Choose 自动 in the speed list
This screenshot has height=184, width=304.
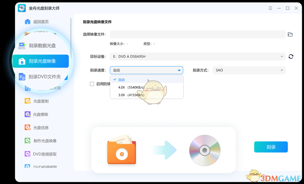click(x=121, y=80)
